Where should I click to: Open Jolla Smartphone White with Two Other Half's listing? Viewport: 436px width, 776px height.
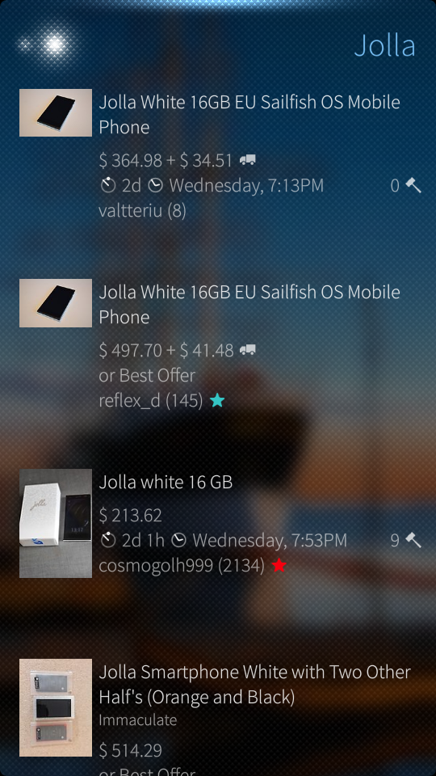click(x=218, y=714)
